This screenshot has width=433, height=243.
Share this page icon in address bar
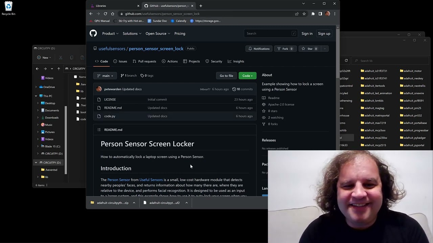point(297,14)
